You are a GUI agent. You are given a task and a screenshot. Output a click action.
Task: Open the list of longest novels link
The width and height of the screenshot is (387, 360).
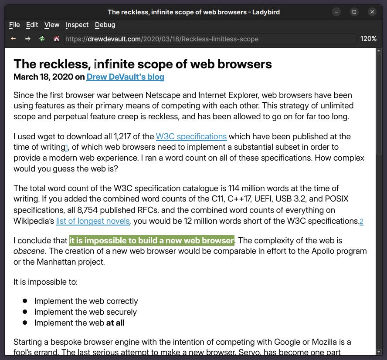click(x=92, y=221)
